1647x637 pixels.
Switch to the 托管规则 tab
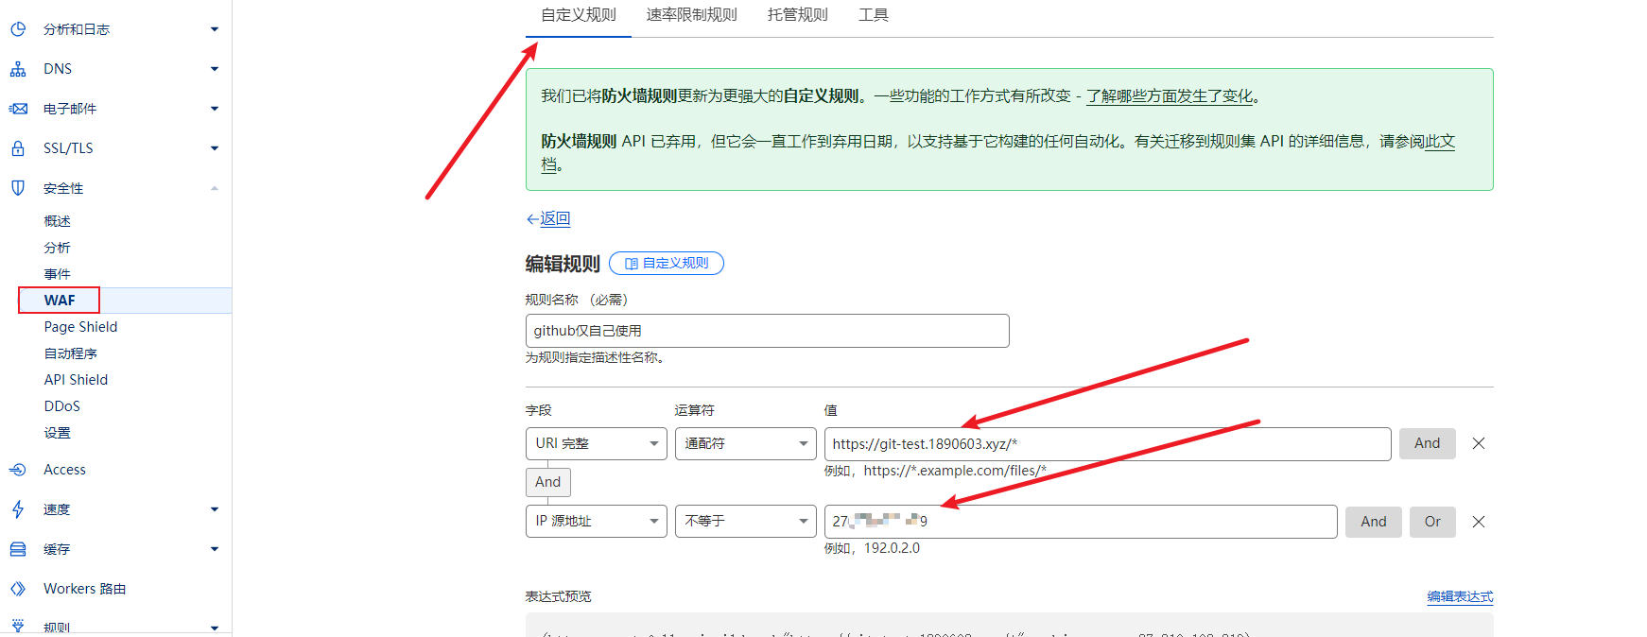[797, 15]
